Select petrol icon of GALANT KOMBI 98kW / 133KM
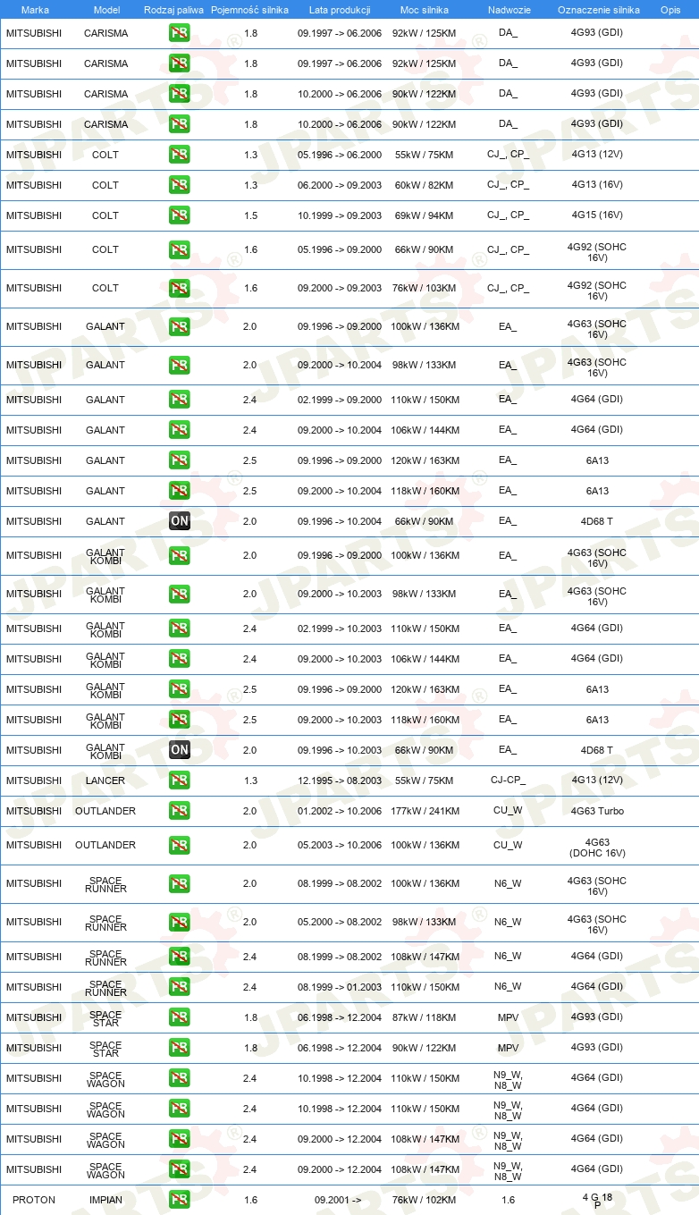Viewport: 699px width, 1215px height. (180, 594)
